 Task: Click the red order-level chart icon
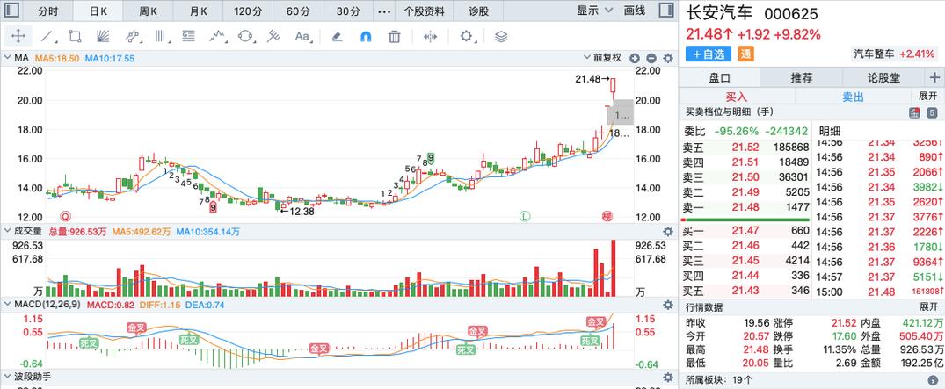click(x=914, y=112)
